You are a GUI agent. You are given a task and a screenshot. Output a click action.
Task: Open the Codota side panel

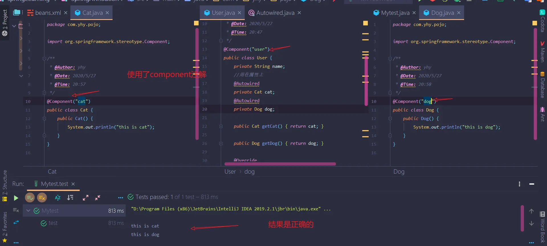pos(542,21)
